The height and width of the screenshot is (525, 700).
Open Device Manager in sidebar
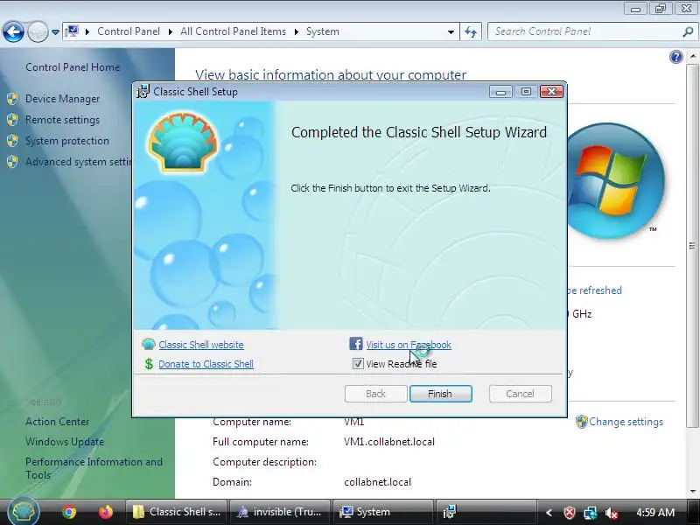tap(62, 99)
